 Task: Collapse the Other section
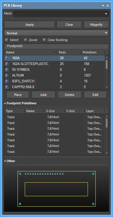(x=5, y=161)
